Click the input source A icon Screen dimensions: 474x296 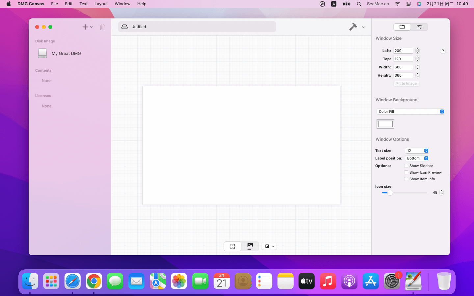334,4
